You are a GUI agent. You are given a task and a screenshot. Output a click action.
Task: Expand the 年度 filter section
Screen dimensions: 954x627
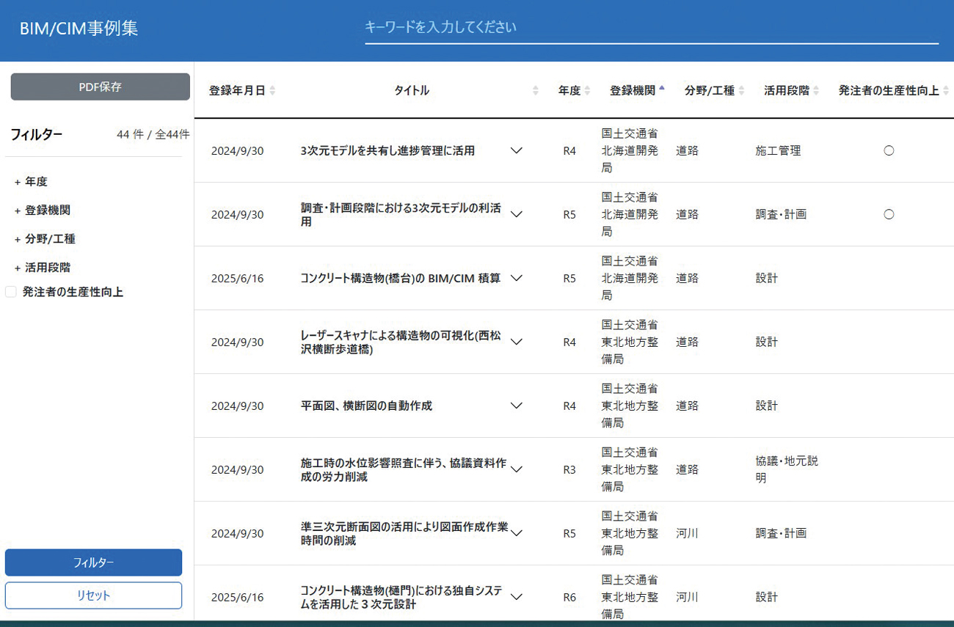(x=31, y=182)
